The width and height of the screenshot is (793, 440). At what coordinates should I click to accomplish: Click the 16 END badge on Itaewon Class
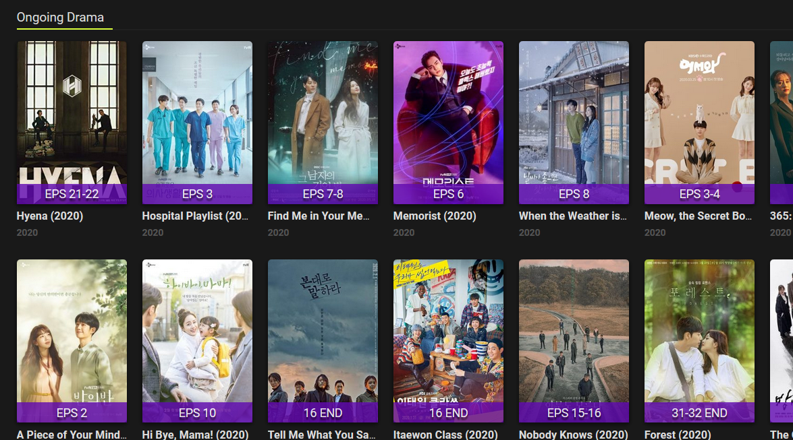448,413
